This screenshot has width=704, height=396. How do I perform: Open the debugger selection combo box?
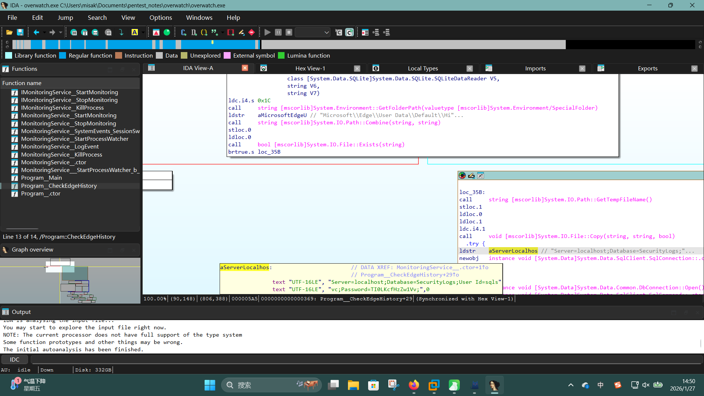pos(312,32)
